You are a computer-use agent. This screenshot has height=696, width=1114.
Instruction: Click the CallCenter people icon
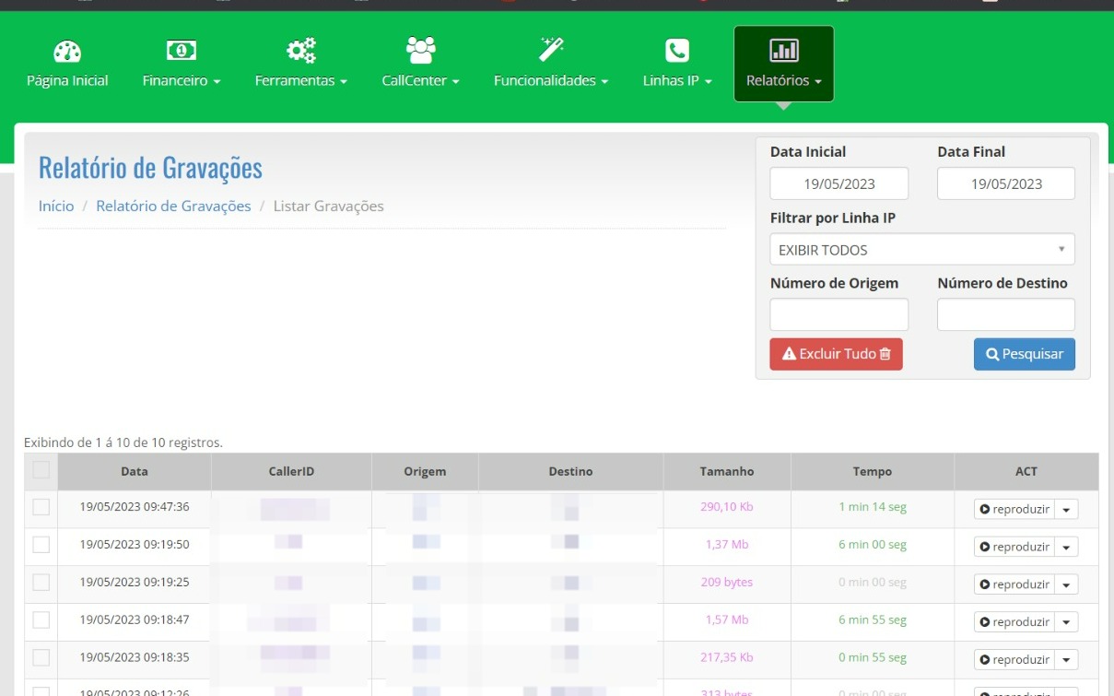coord(420,50)
